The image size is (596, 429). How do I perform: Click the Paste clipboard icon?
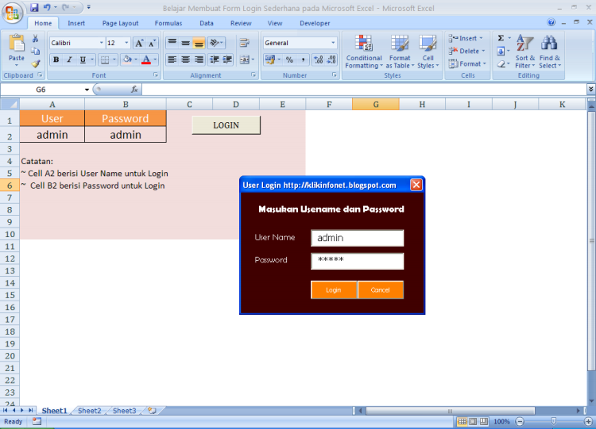17,44
